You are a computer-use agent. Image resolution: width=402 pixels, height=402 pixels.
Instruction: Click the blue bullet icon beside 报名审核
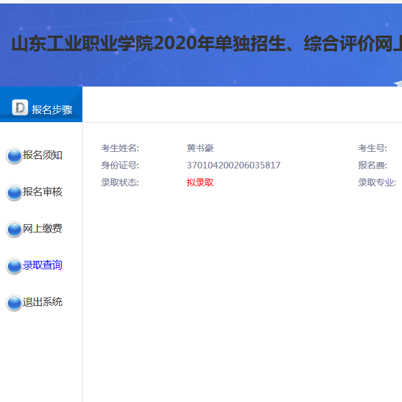(14, 192)
